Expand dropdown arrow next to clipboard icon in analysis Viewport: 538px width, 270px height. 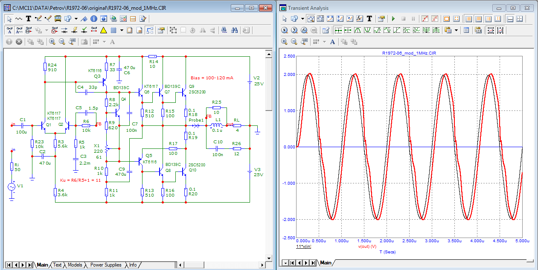456,30
